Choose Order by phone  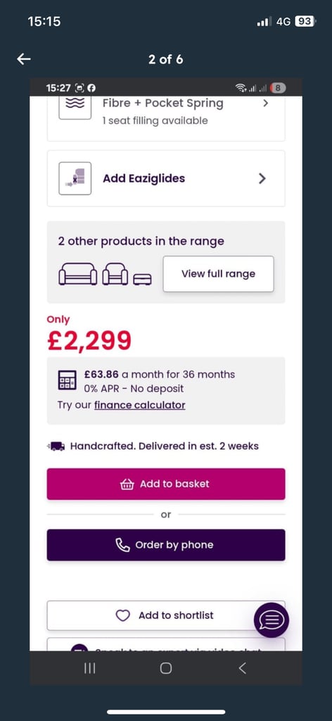166,545
